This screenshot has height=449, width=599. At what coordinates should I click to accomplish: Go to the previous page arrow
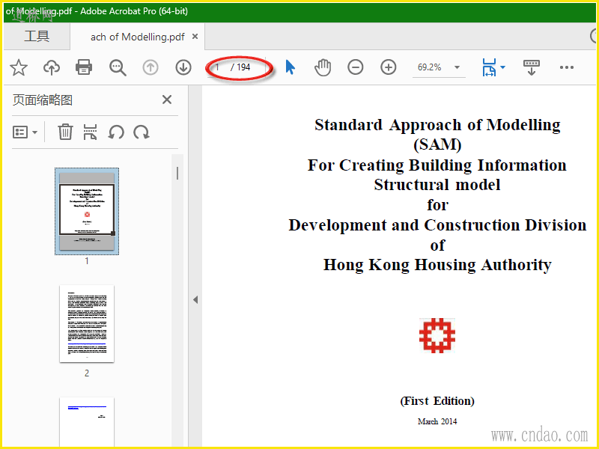150,67
